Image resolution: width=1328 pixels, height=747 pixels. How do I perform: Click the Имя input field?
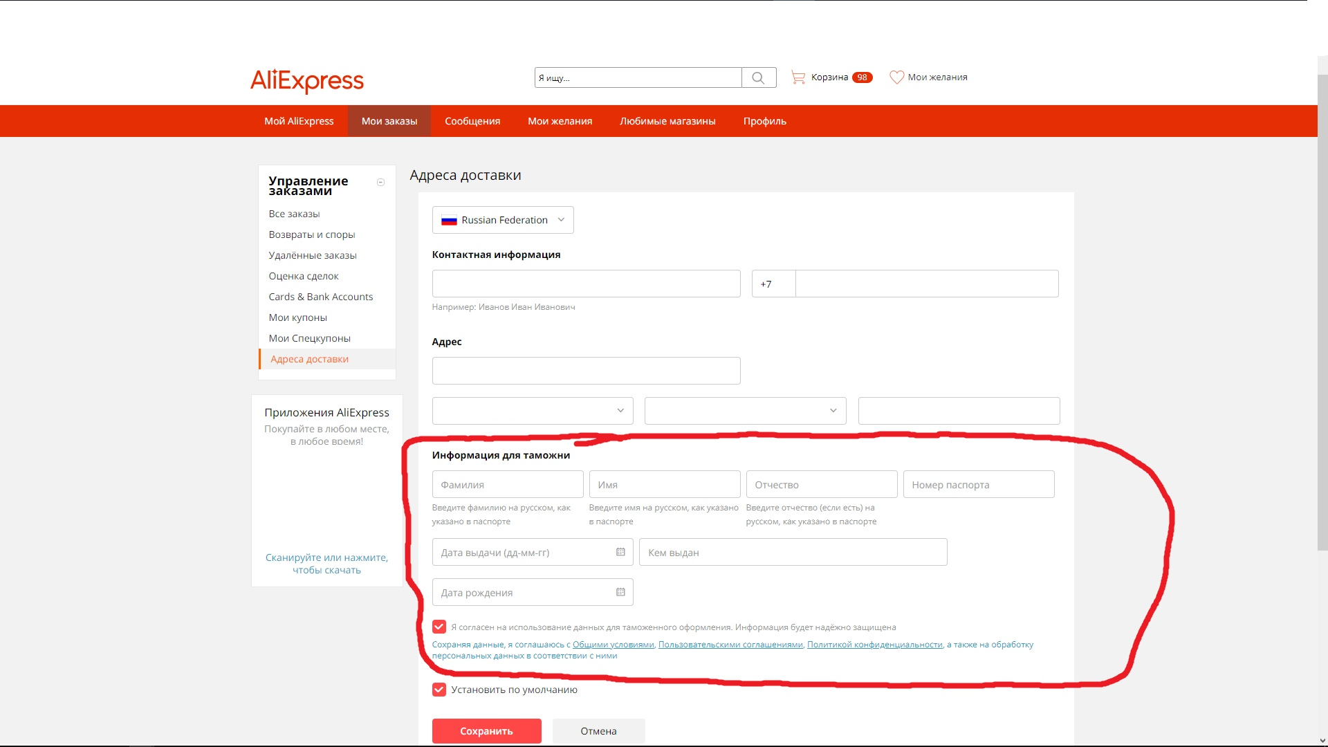pyautogui.click(x=665, y=484)
